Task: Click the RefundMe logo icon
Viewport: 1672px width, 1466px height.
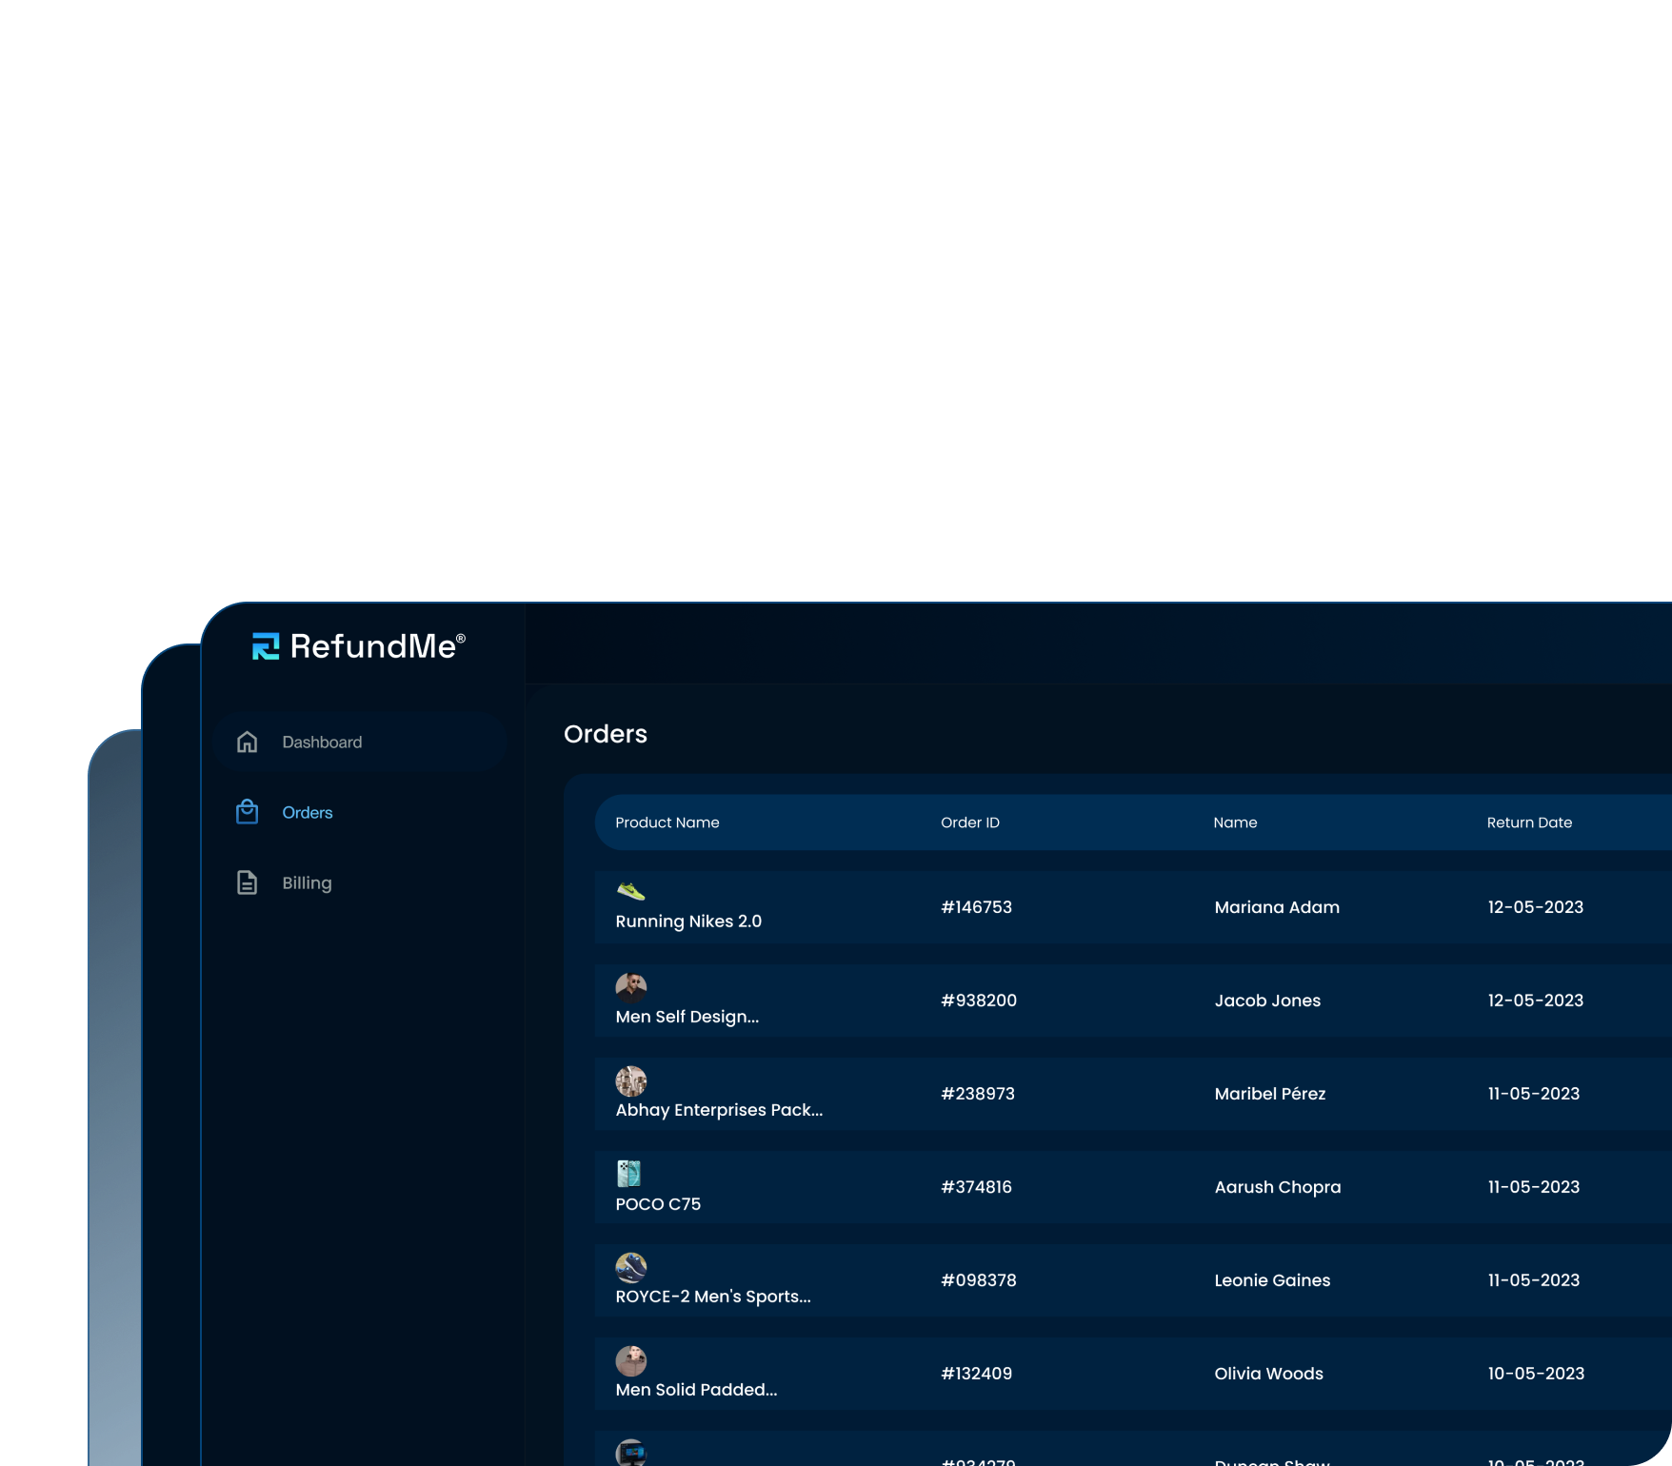Action: [x=265, y=646]
